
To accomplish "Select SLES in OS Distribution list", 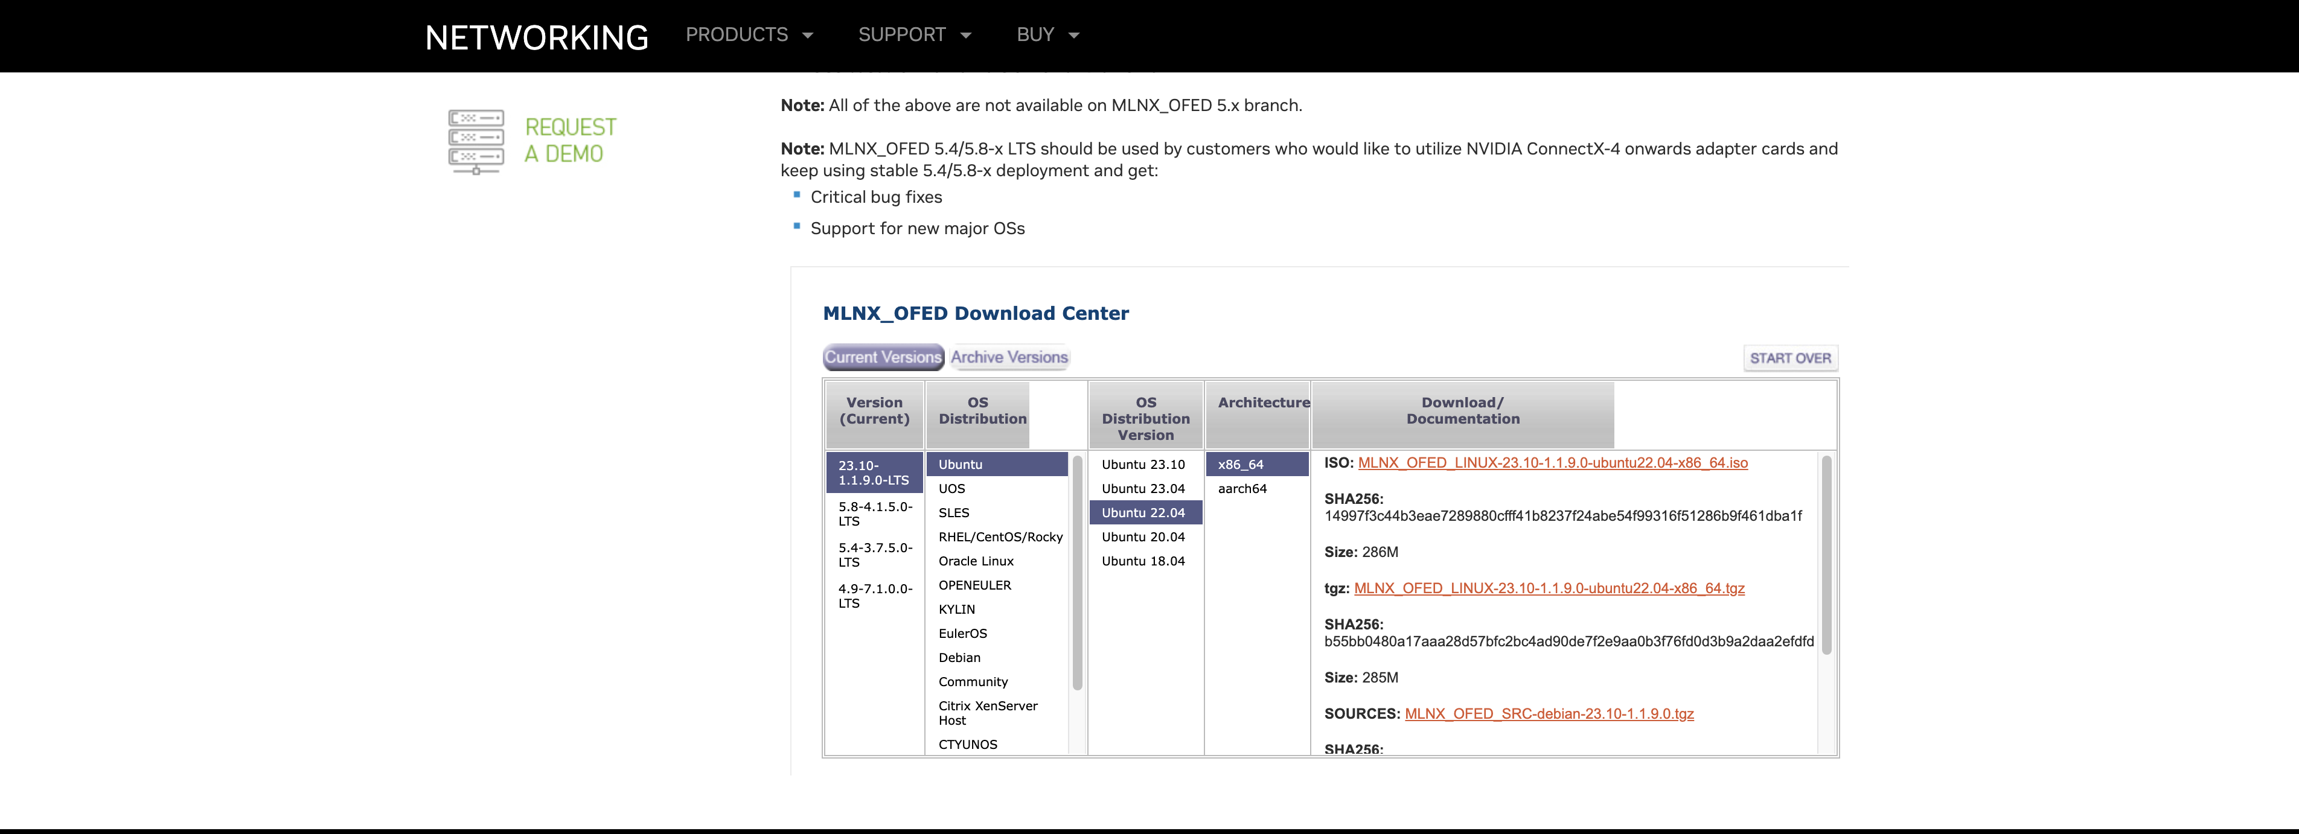I will [953, 513].
